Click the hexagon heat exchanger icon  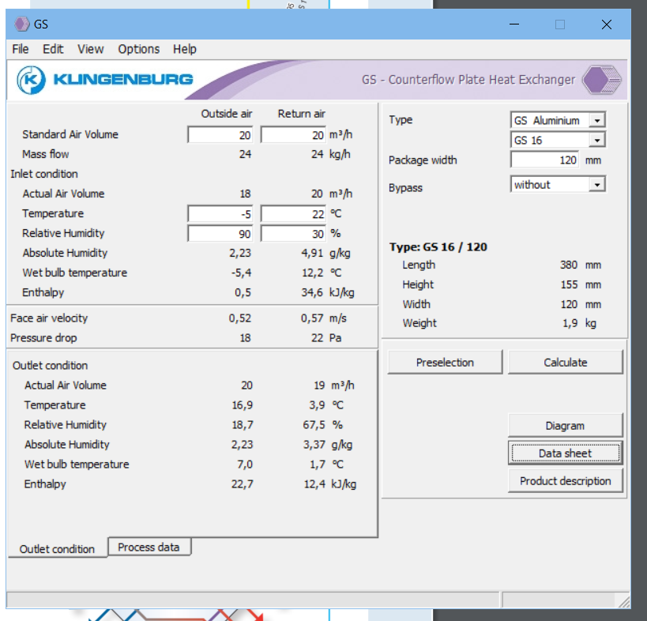[602, 80]
